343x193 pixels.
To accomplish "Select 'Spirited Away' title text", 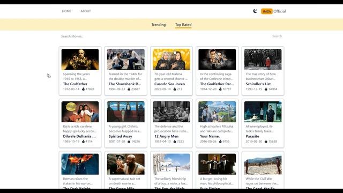I will coord(120,136).
